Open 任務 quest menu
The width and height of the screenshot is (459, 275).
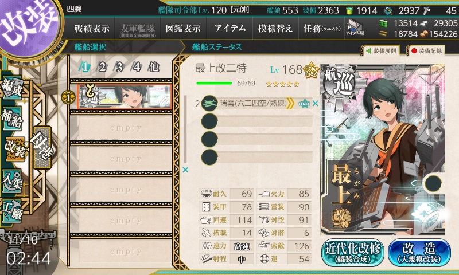pyautogui.click(x=321, y=28)
